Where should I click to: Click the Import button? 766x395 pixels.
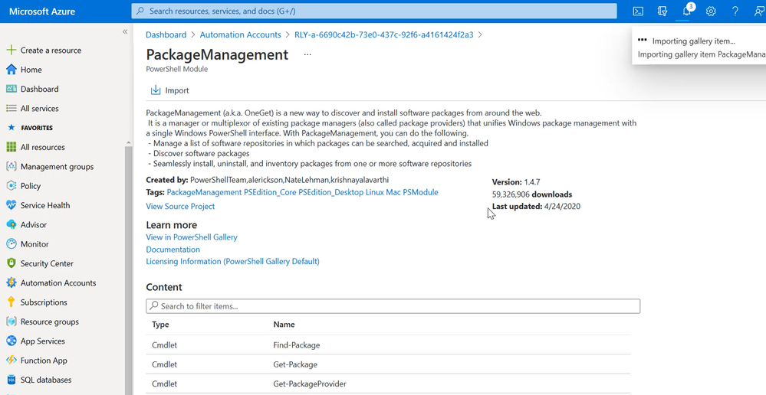[x=169, y=90]
